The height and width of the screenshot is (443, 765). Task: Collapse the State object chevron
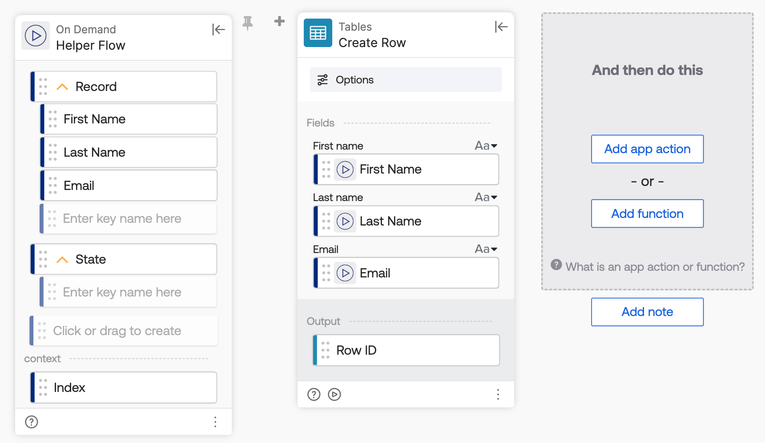62,260
